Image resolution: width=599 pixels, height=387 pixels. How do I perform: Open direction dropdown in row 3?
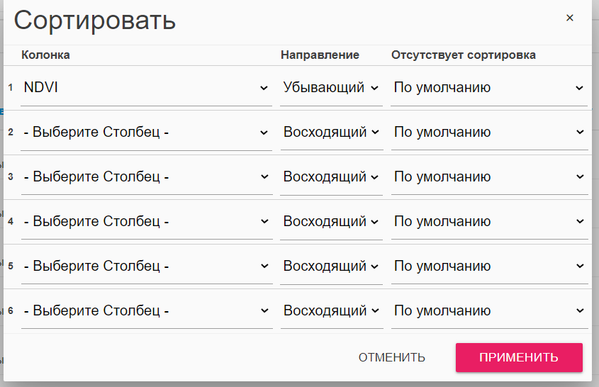coord(331,177)
